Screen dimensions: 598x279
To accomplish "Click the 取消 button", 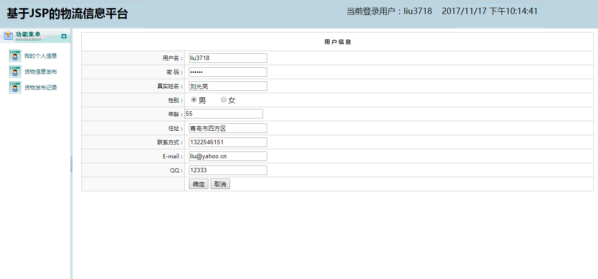I will click(x=220, y=184).
